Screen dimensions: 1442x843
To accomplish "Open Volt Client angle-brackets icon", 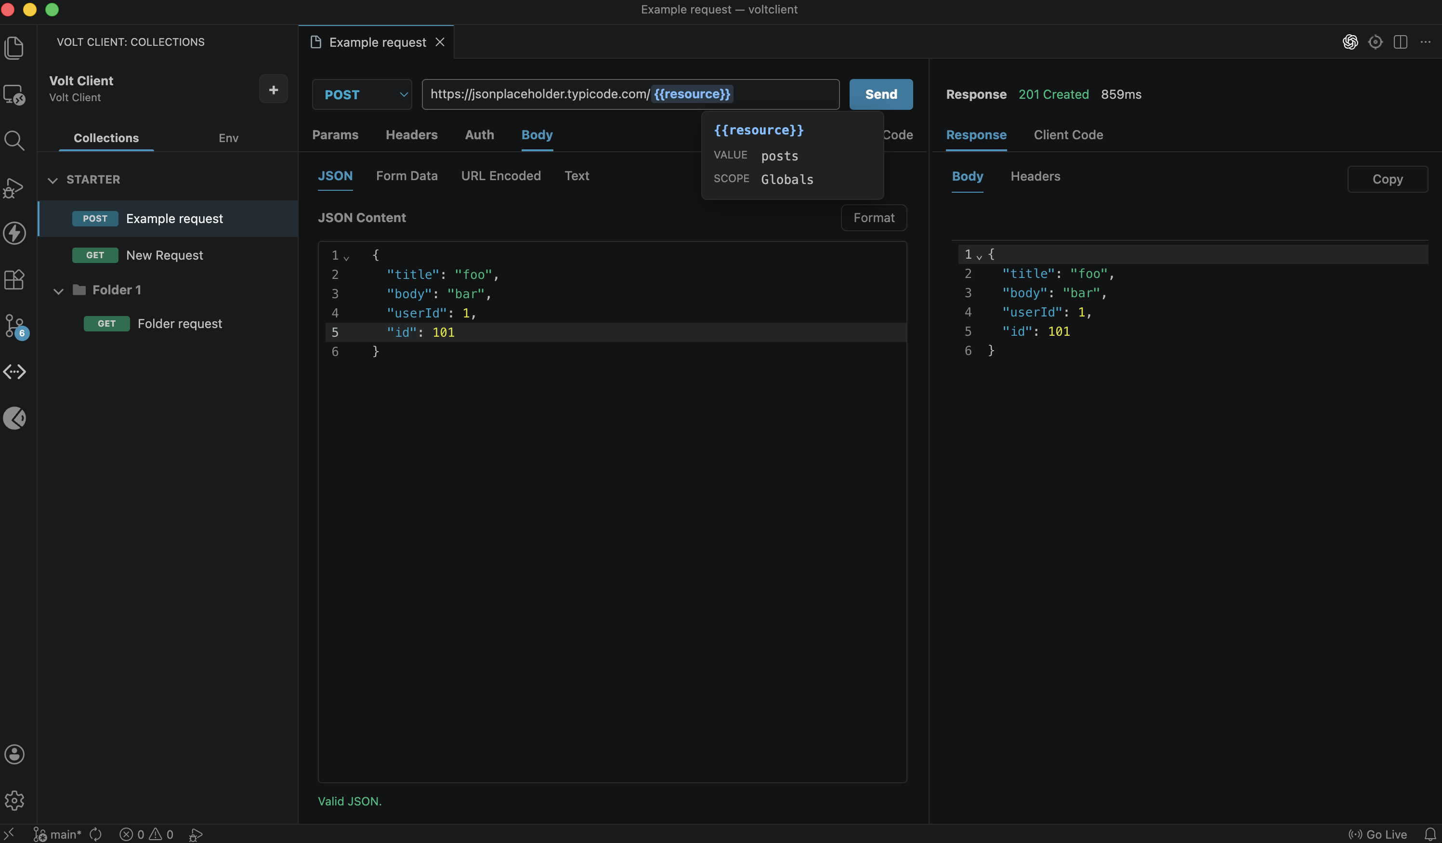I will pyautogui.click(x=14, y=372).
